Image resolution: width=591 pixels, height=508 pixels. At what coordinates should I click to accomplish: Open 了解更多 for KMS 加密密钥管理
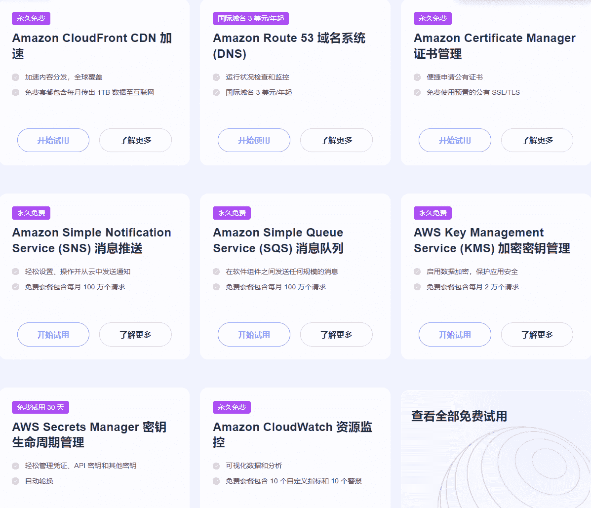coord(537,335)
